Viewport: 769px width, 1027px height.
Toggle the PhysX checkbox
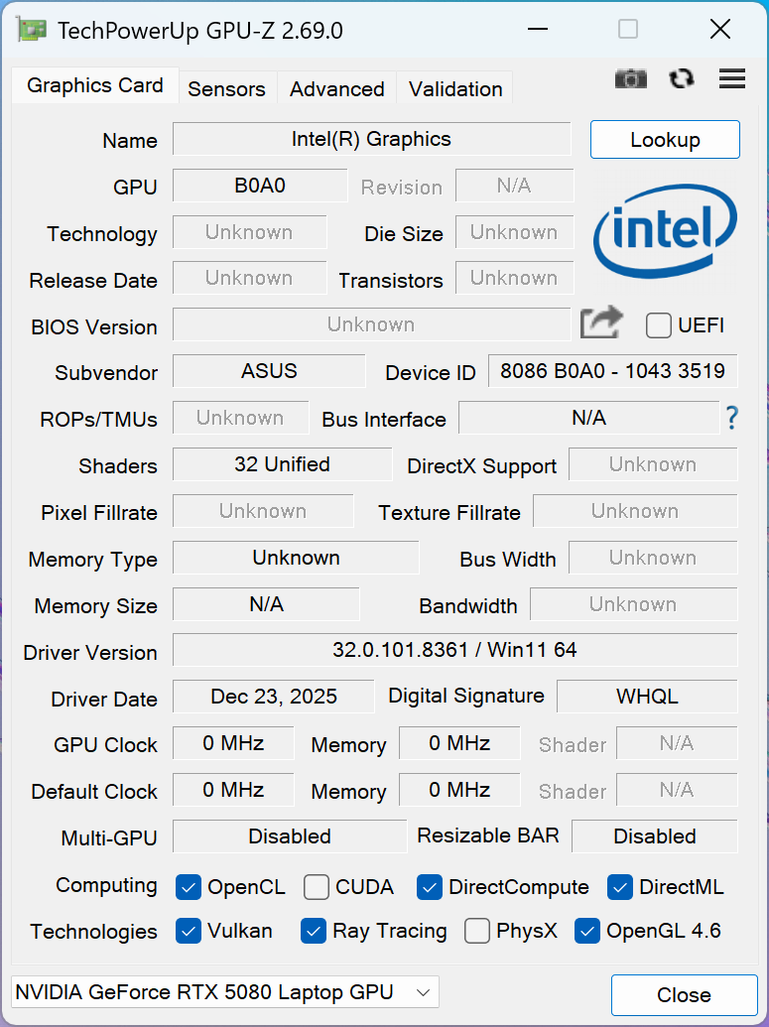[x=477, y=932]
